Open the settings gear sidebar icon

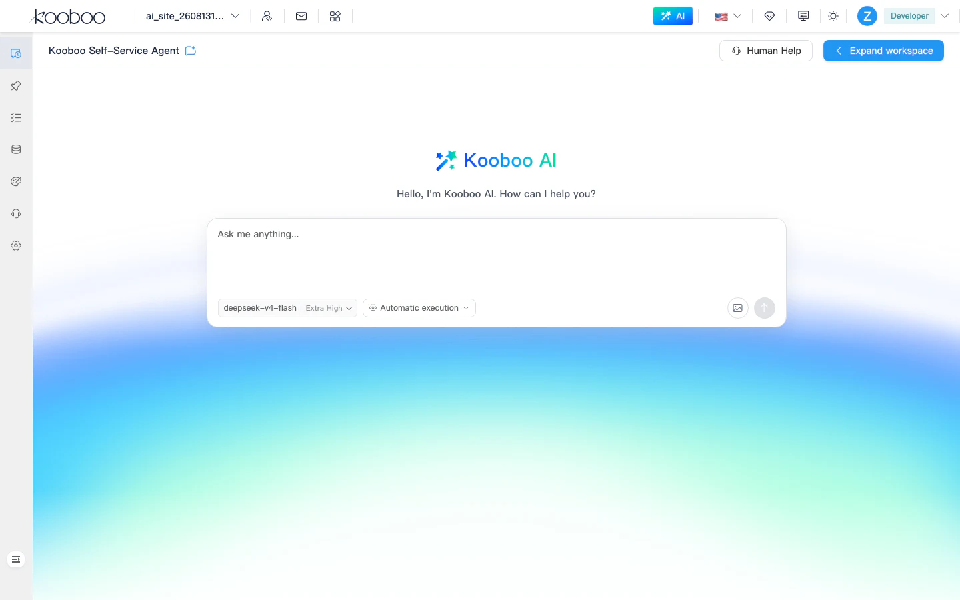click(16, 245)
